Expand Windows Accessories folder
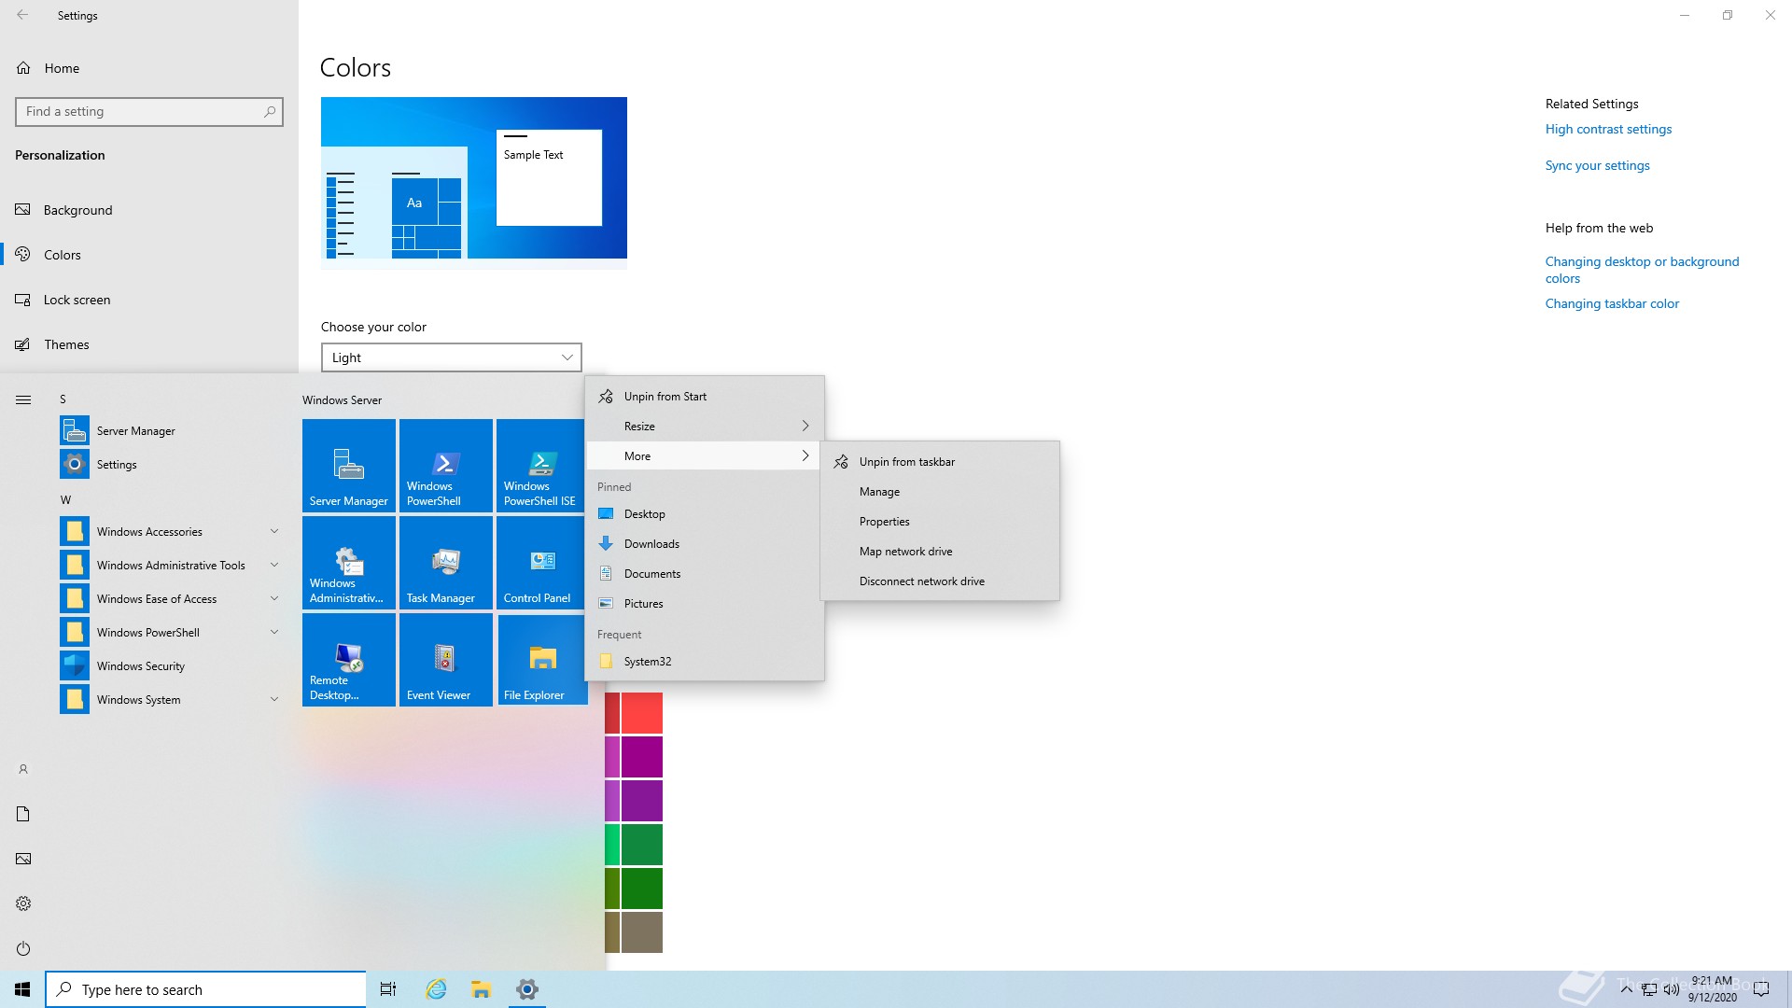The image size is (1792, 1008). (x=172, y=531)
